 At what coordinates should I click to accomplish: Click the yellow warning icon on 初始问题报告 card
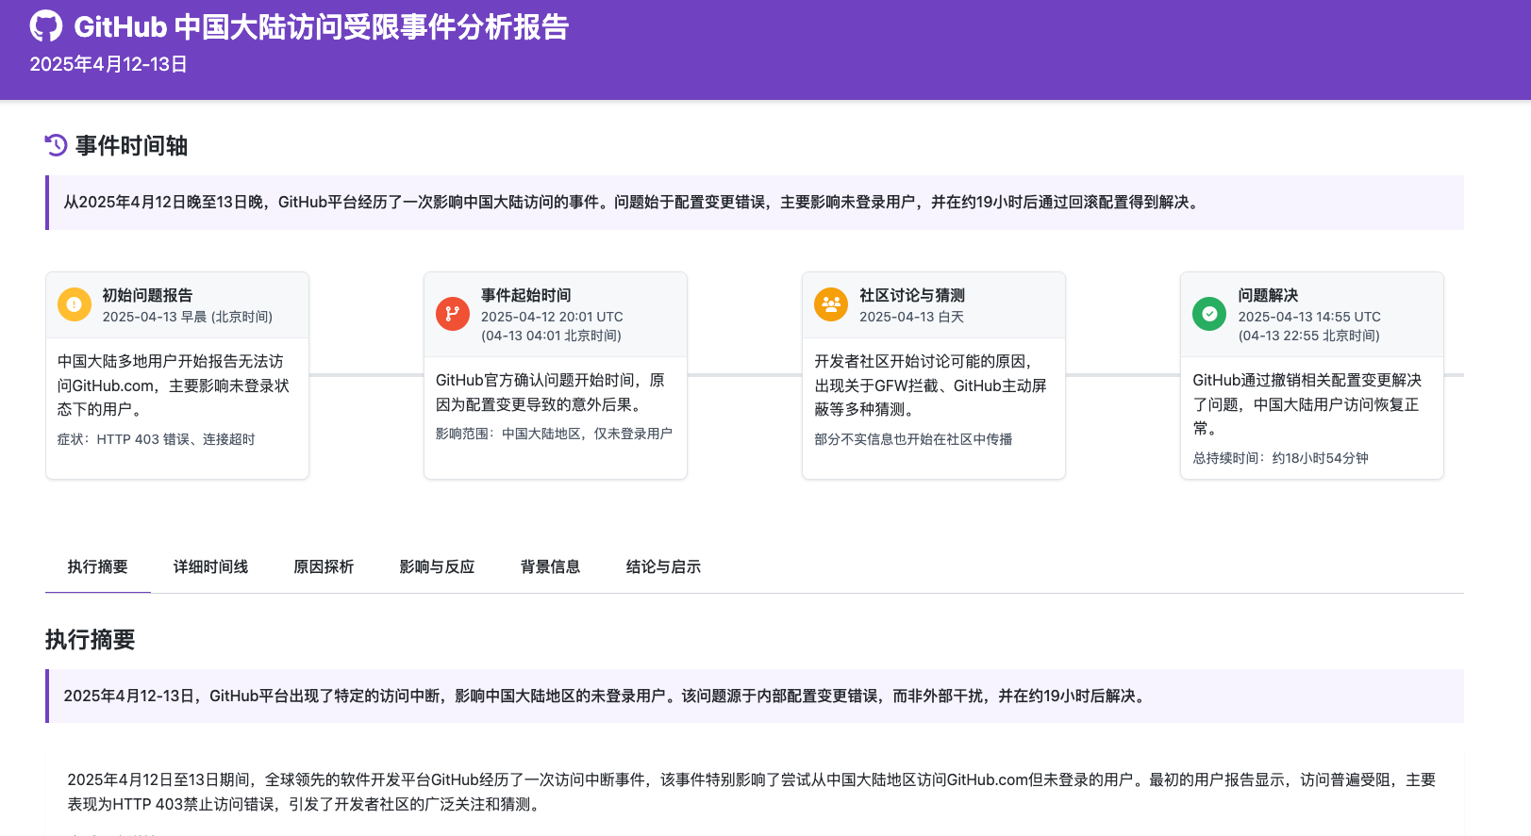tap(74, 304)
